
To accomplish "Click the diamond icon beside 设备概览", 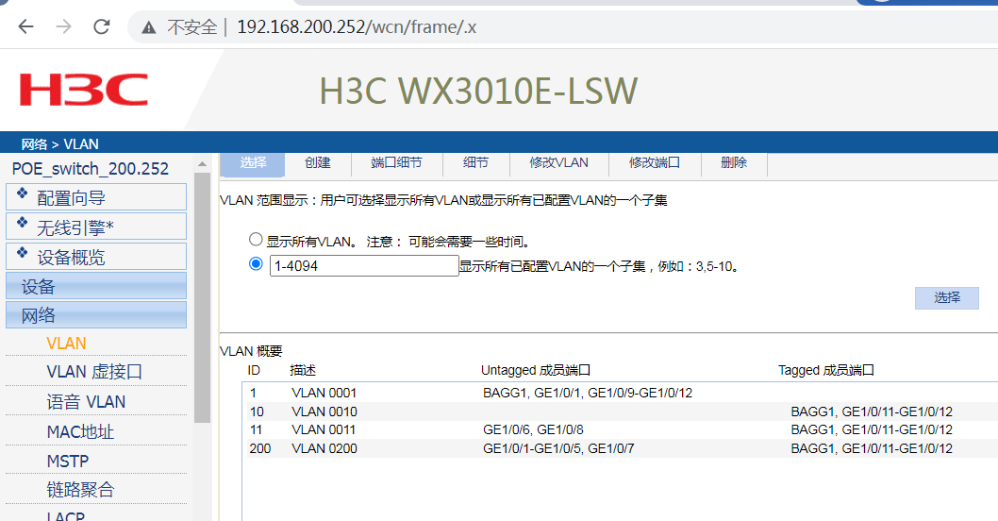I will pos(23,252).
